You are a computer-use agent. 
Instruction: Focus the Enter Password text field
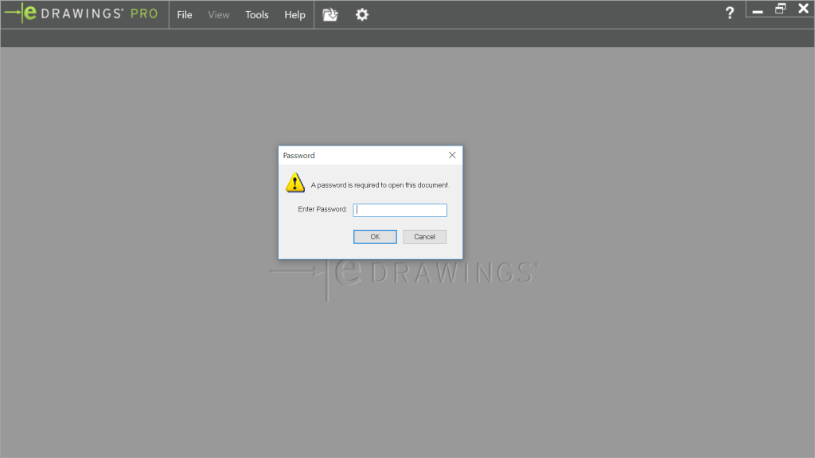[x=400, y=210]
